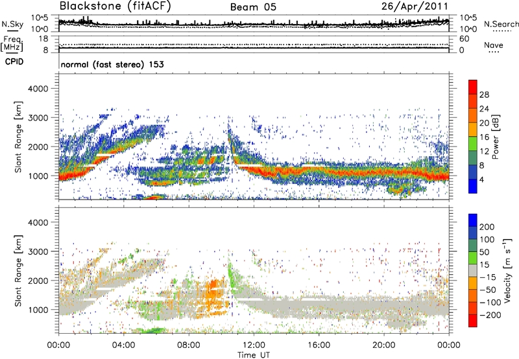This screenshot has width=519, height=359.
Task: Click the date "26/Apr/2011"
Action: pyautogui.click(x=415, y=6)
